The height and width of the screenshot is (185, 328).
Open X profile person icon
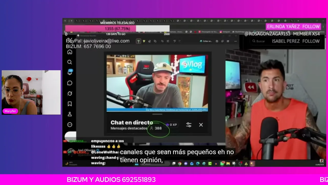point(70,114)
